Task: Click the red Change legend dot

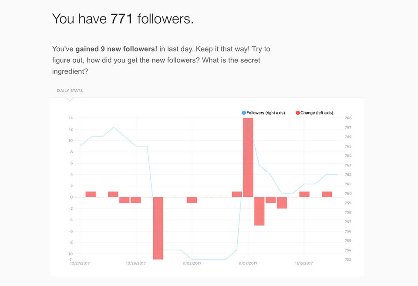Action: [298, 113]
